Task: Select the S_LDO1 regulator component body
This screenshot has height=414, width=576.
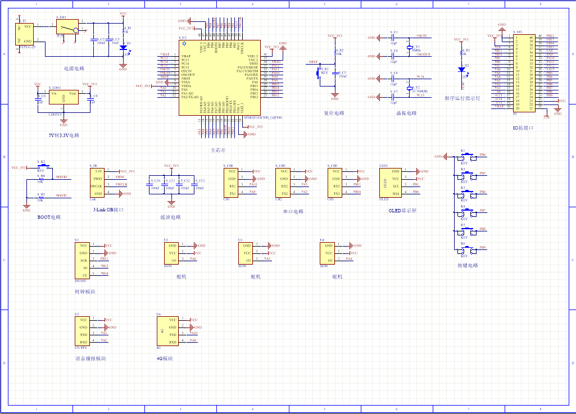Action: tap(64, 97)
